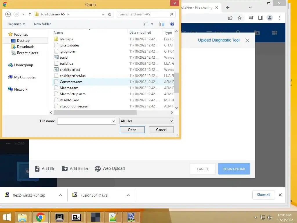Open the Organize menu
297x223 pixels.
tap(16, 24)
